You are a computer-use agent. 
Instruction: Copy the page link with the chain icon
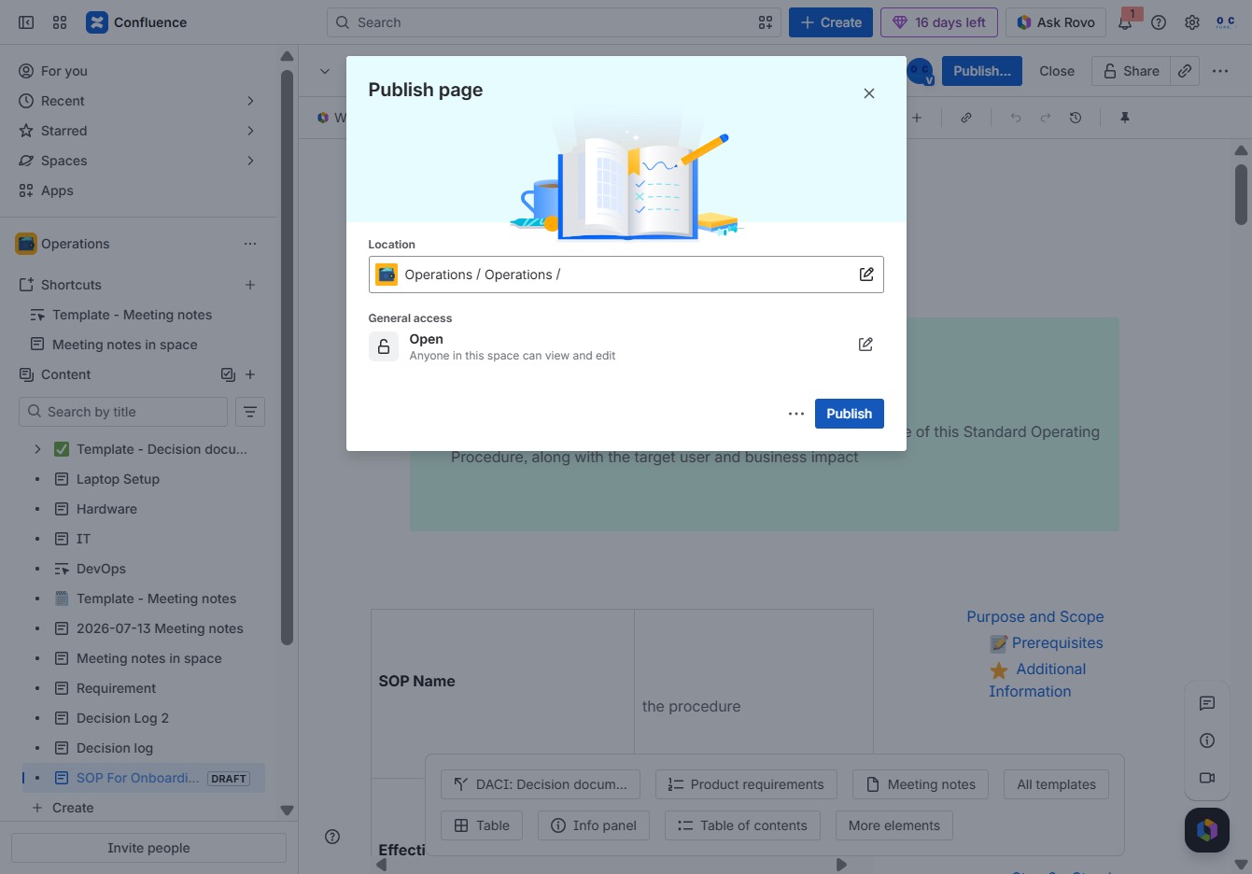click(1185, 71)
